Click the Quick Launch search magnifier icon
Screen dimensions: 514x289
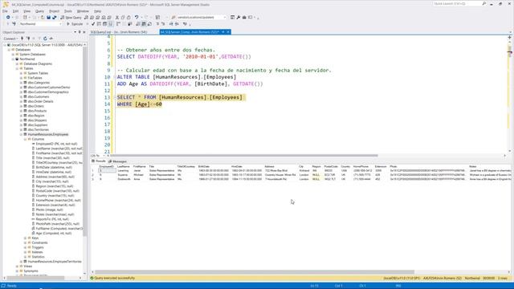(x=483, y=3)
